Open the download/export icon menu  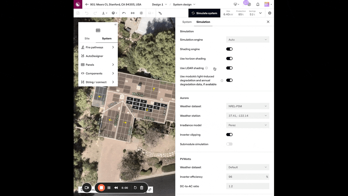pos(104,13)
